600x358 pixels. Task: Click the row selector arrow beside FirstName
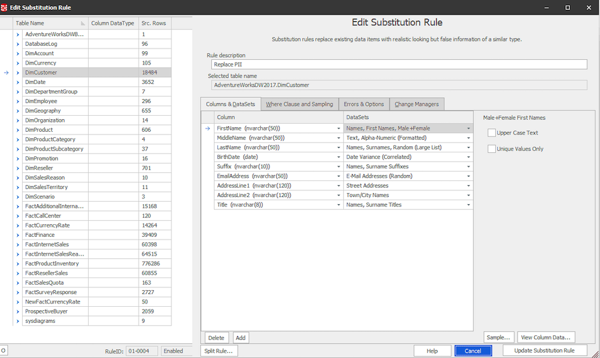pos(207,128)
